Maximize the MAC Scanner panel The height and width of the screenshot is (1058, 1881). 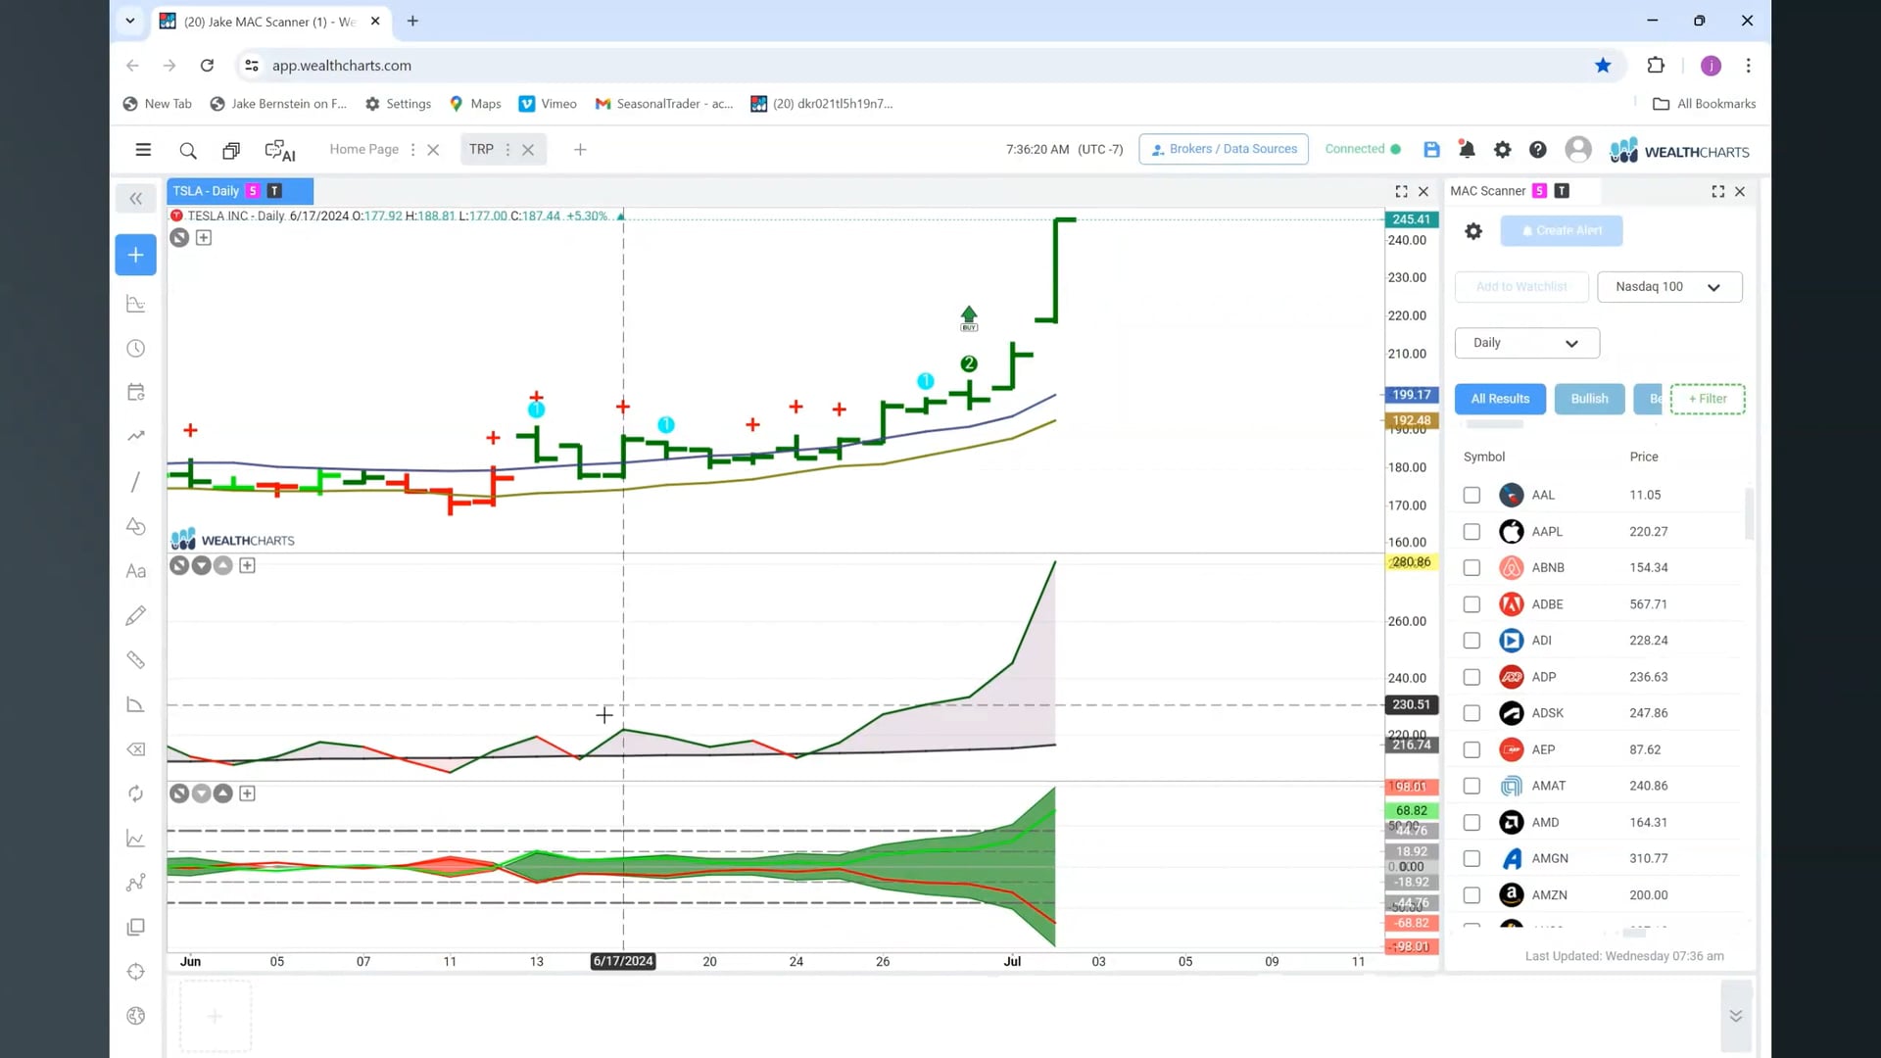pyautogui.click(x=1717, y=192)
